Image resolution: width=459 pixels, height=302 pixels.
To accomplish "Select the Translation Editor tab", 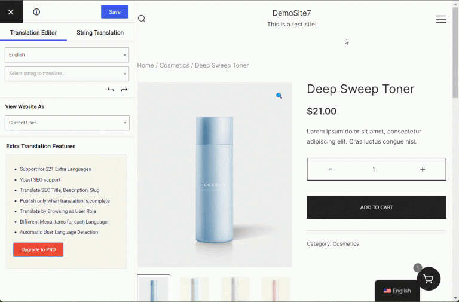I will click(x=33, y=33).
